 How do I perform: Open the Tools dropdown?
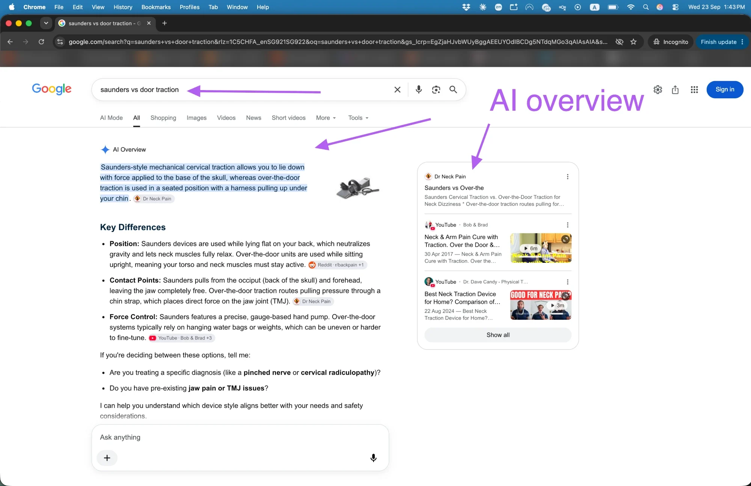(x=358, y=118)
